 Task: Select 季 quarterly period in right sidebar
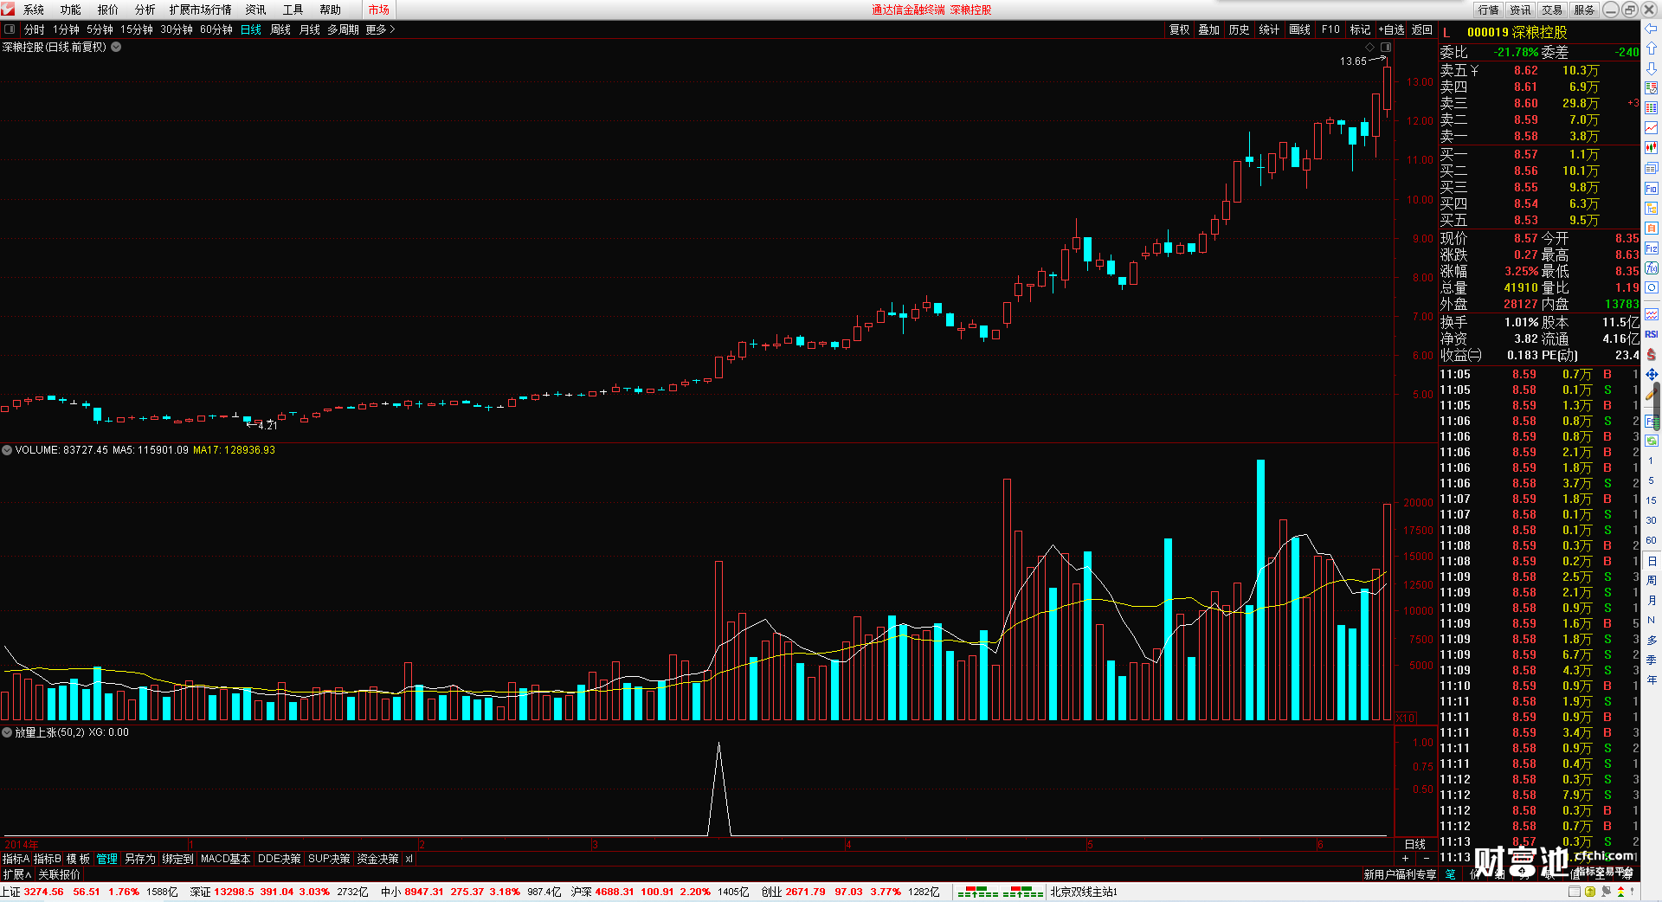coord(1651,660)
